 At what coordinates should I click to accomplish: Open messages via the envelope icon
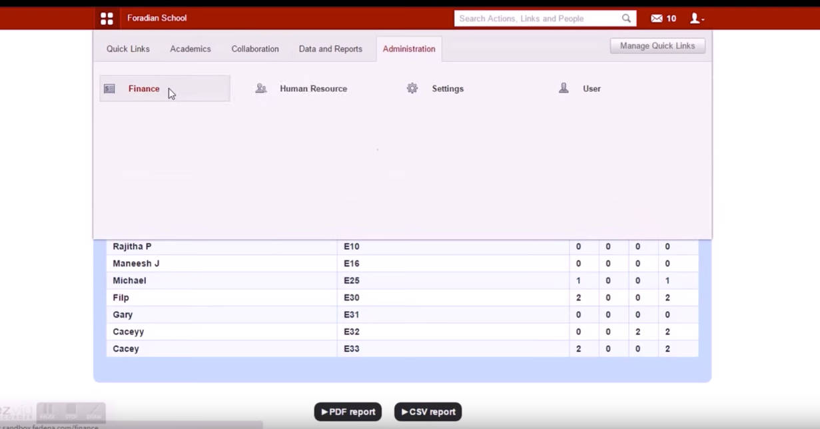[656, 18]
